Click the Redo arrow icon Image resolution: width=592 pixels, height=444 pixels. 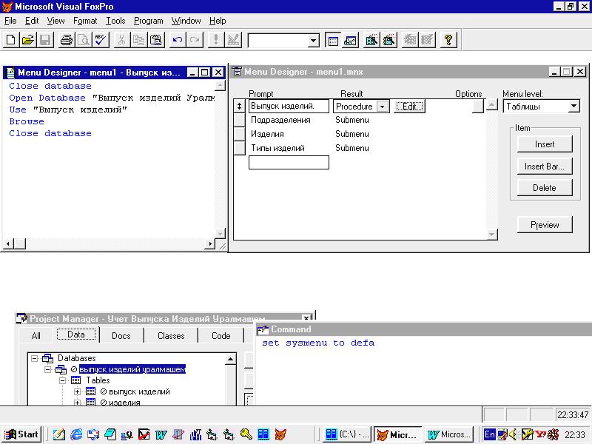tap(195, 40)
